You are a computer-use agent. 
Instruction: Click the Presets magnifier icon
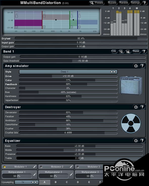[x=92, y=3]
